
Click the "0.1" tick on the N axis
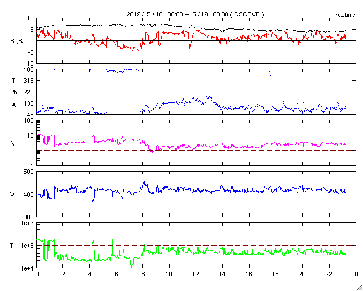tap(30, 166)
